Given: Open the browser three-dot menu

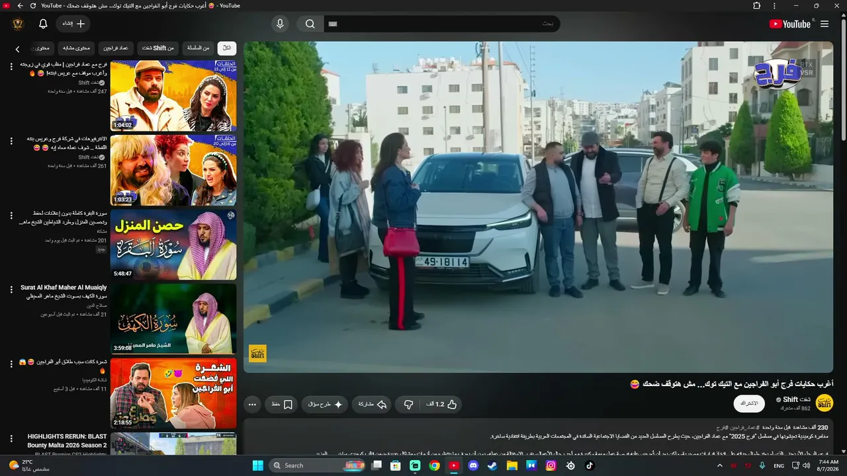Looking at the screenshot, I should (774, 6).
